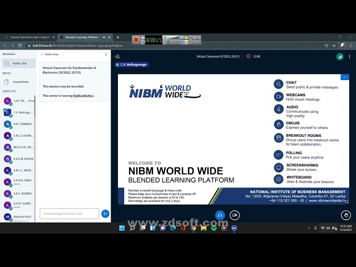Follow the BigBlueButton link in chat
Image resolution: width=356 pixels, height=267 pixels.
(83, 96)
